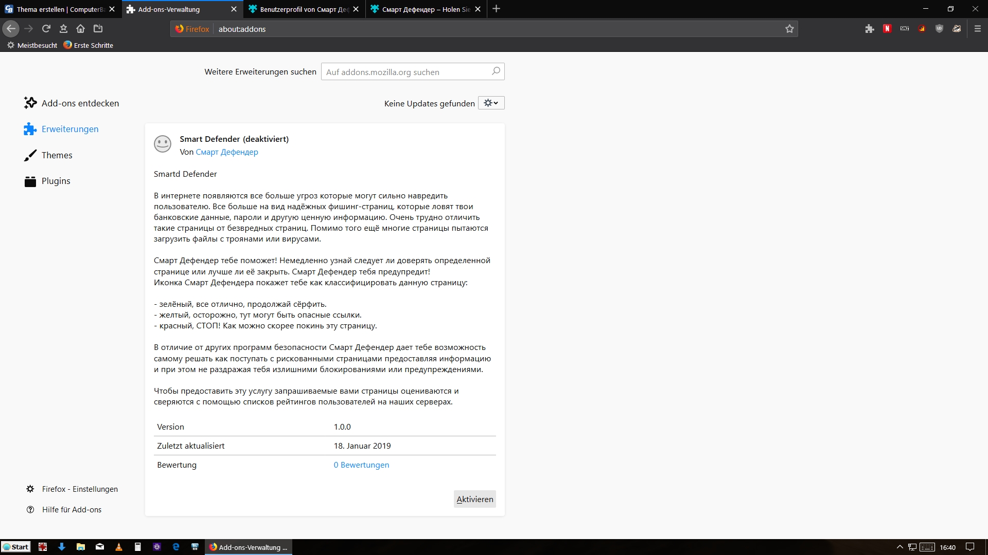
Task: Open the uBlock Origin shield icon
Action: click(x=939, y=29)
